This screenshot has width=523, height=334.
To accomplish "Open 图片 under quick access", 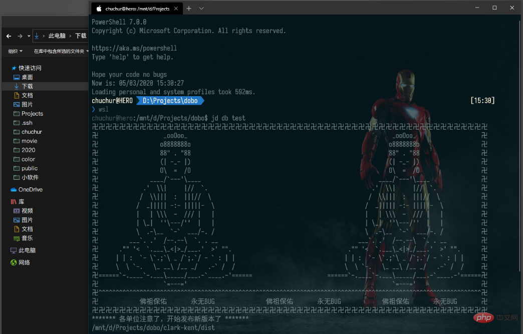I will click(27, 104).
